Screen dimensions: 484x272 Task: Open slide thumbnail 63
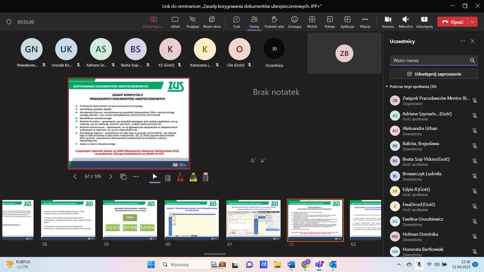pos(365,220)
